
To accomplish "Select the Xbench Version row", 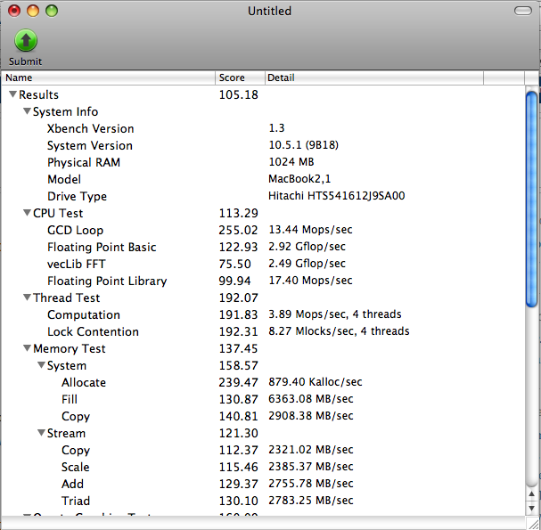I will [263, 128].
